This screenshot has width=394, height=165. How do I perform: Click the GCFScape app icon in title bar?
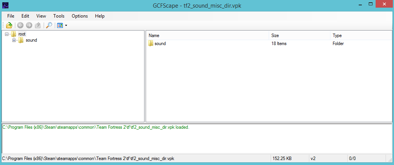click(x=5, y=5)
